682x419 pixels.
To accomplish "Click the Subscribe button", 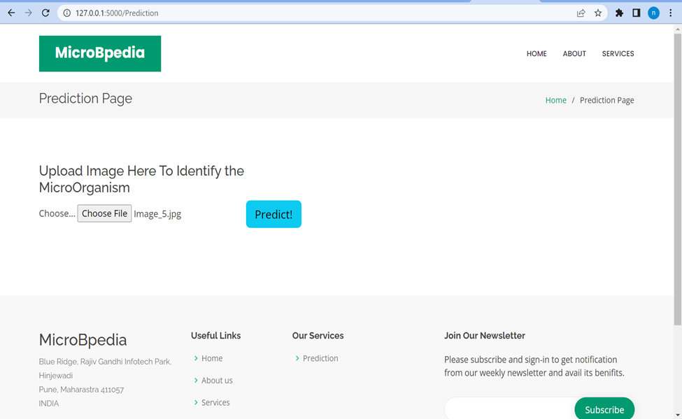I will 604,409.
